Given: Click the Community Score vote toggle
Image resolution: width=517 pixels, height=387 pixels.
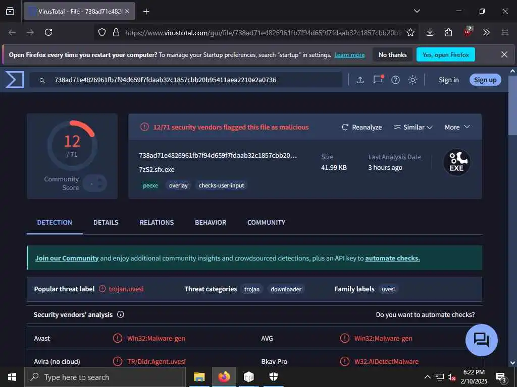Looking at the screenshot, I should tap(94, 183).
